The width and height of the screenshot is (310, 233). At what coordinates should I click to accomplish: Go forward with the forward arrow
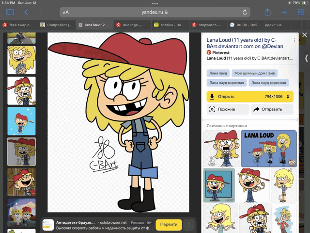click(x=41, y=12)
